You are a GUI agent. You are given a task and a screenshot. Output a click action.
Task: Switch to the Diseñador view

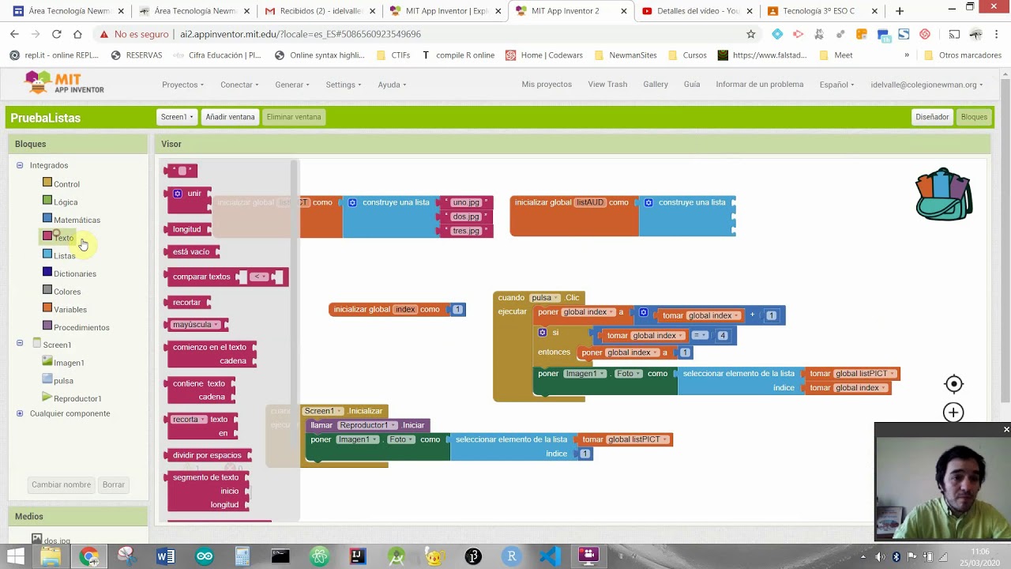932,117
